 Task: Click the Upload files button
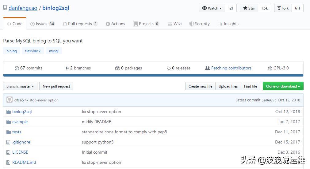point(228,86)
